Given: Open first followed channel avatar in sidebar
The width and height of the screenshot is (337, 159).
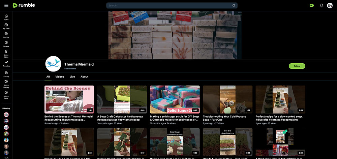Looking at the screenshot, I should coord(6,115).
